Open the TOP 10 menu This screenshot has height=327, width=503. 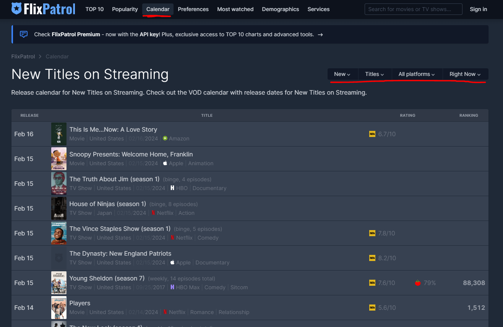pos(94,9)
